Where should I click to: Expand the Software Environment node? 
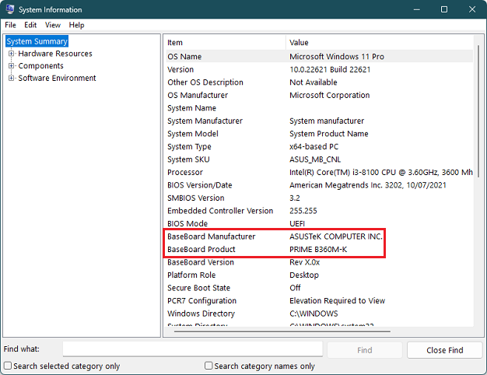[x=11, y=78]
